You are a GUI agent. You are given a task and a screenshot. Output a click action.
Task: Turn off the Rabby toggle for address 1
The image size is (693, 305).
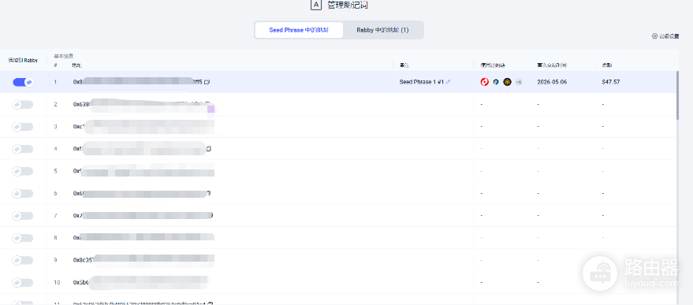tap(23, 82)
